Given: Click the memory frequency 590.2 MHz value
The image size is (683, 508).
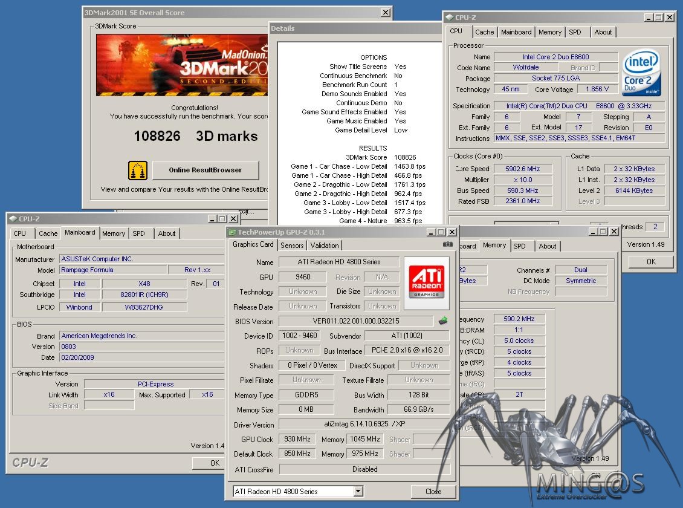Looking at the screenshot, I should click(x=519, y=319).
